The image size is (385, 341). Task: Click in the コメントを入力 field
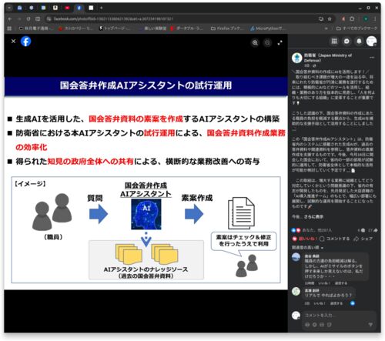[x=339, y=316]
